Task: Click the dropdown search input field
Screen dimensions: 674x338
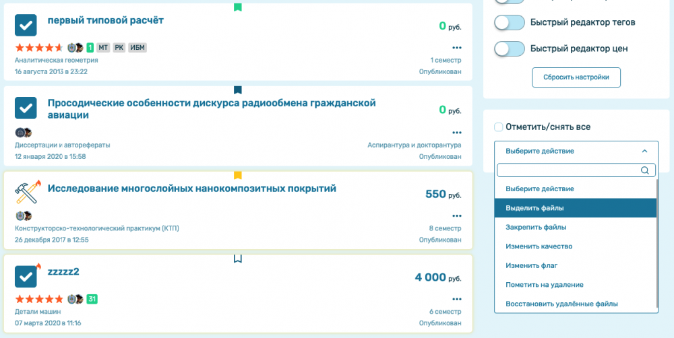Action: [x=570, y=170]
